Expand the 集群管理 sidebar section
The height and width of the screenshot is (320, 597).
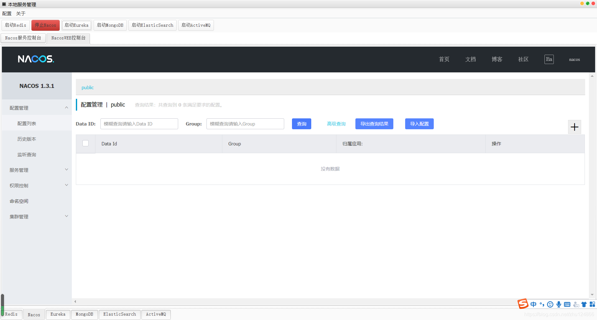pyautogui.click(x=37, y=217)
